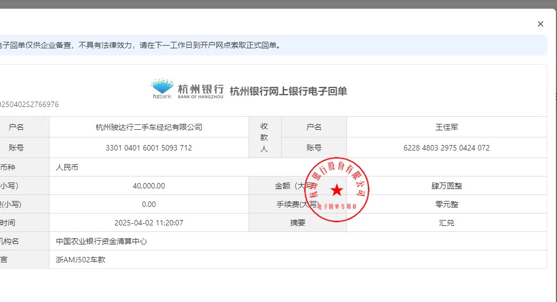Click the 金额（大写）label cell
Screen dimensions: 557x302
[298, 186]
